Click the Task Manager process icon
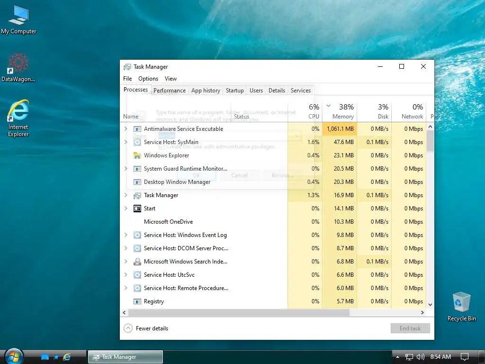 [x=137, y=195]
